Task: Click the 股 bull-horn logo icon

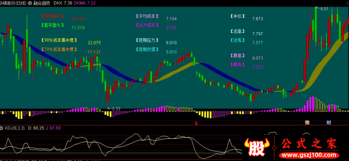Action: pos(256,147)
